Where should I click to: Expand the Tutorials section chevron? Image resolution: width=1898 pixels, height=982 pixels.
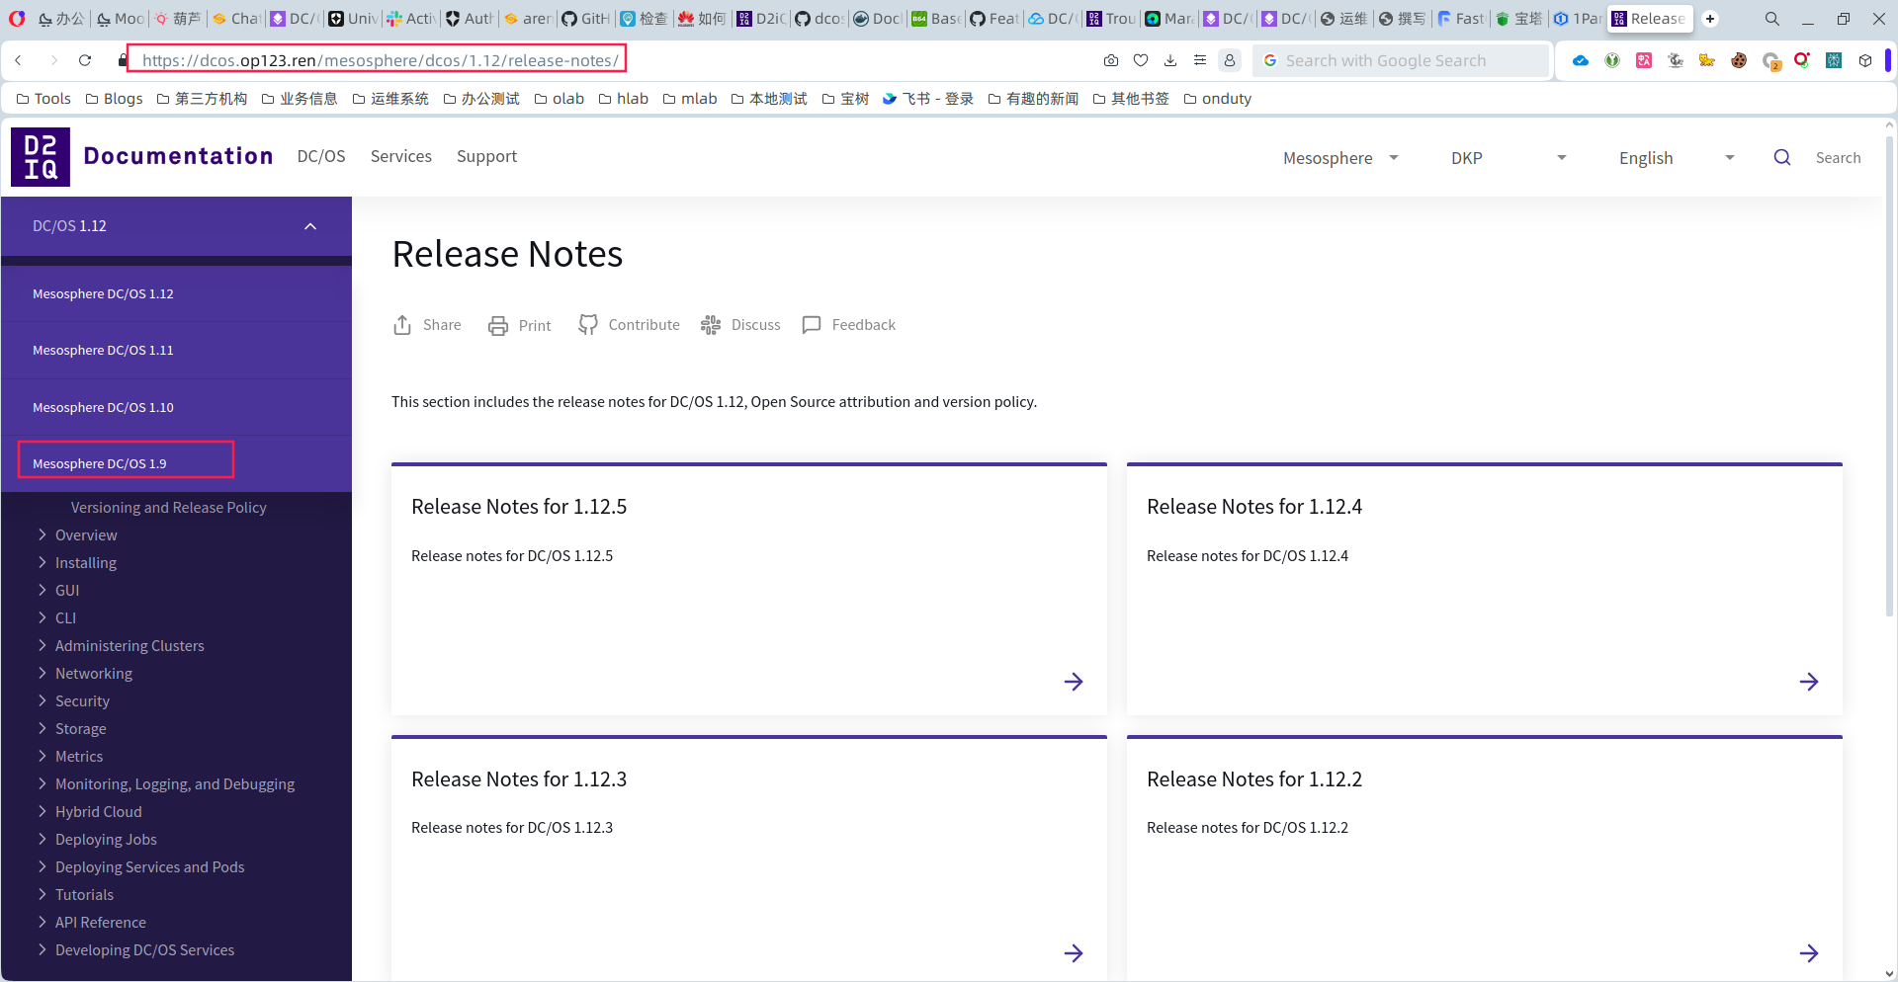click(x=43, y=894)
